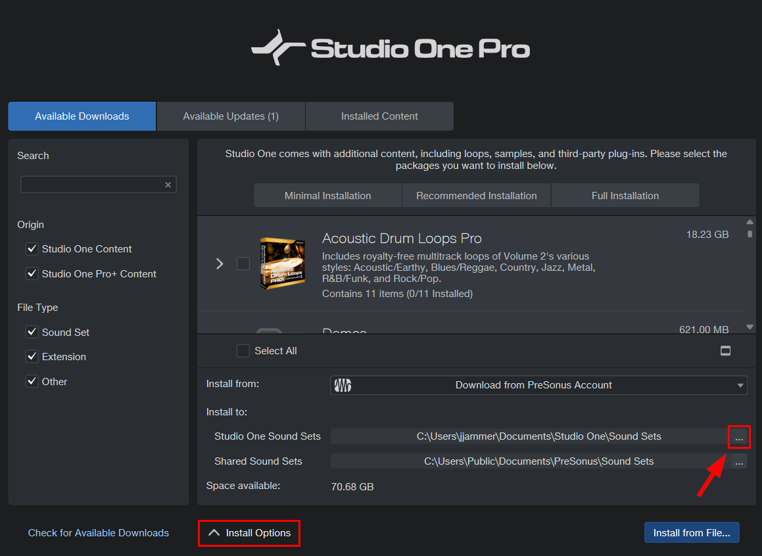
Task: Click the Shared Sound Sets path field
Action: pos(530,461)
